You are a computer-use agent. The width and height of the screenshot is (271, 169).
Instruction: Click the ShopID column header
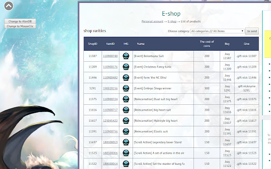(x=93, y=44)
